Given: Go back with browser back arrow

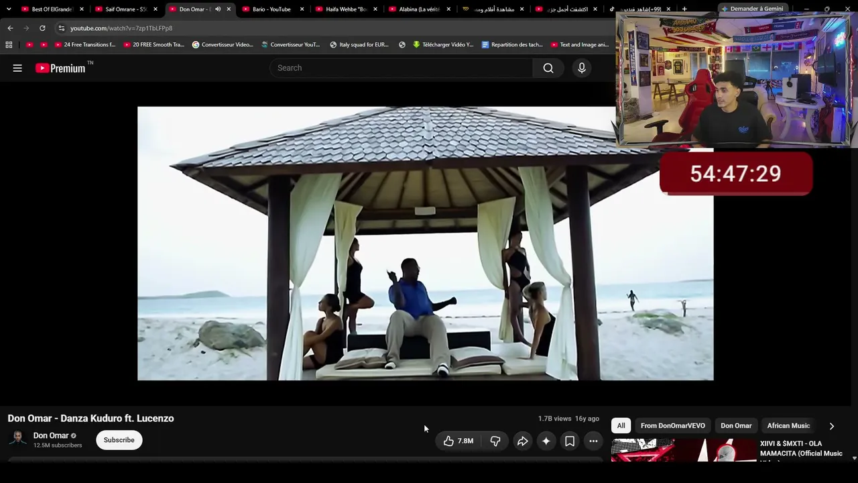Looking at the screenshot, I should coord(10,28).
